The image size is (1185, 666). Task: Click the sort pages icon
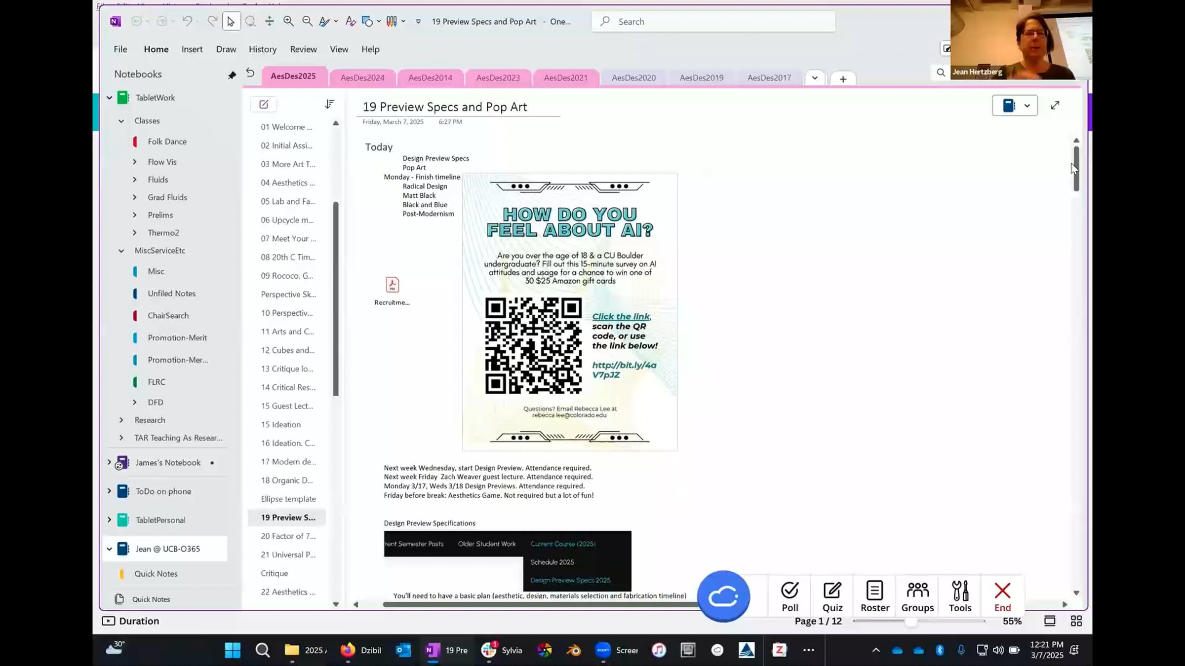point(329,104)
